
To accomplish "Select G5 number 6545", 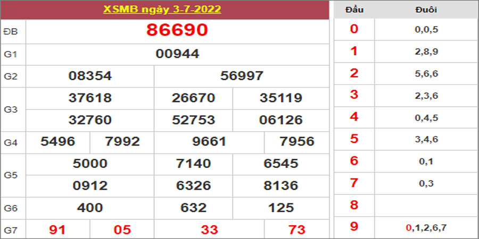I will (x=281, y=164).
